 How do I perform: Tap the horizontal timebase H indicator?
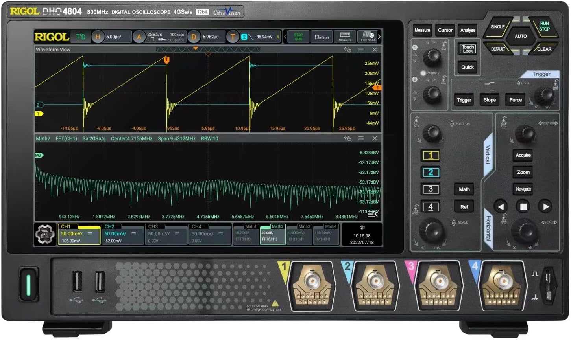97,36
